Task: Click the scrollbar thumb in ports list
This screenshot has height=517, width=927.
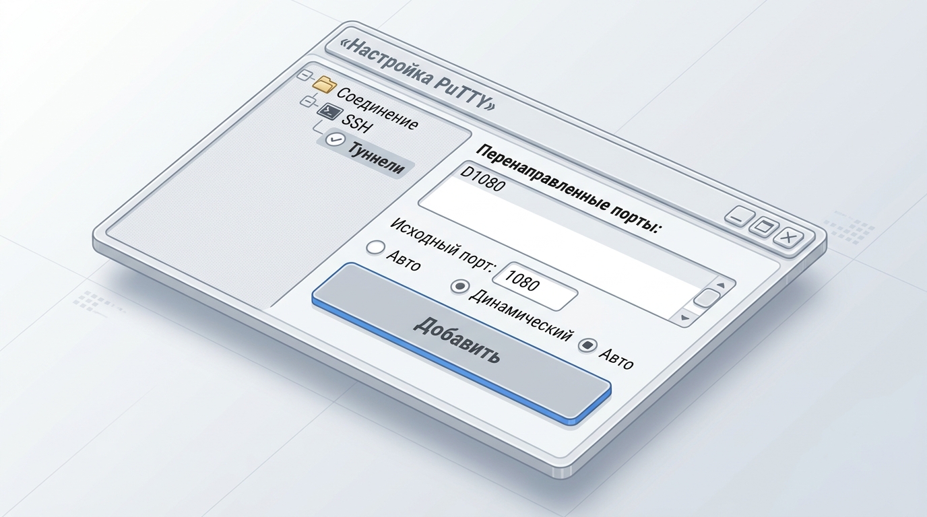Action: pos(706,298)
